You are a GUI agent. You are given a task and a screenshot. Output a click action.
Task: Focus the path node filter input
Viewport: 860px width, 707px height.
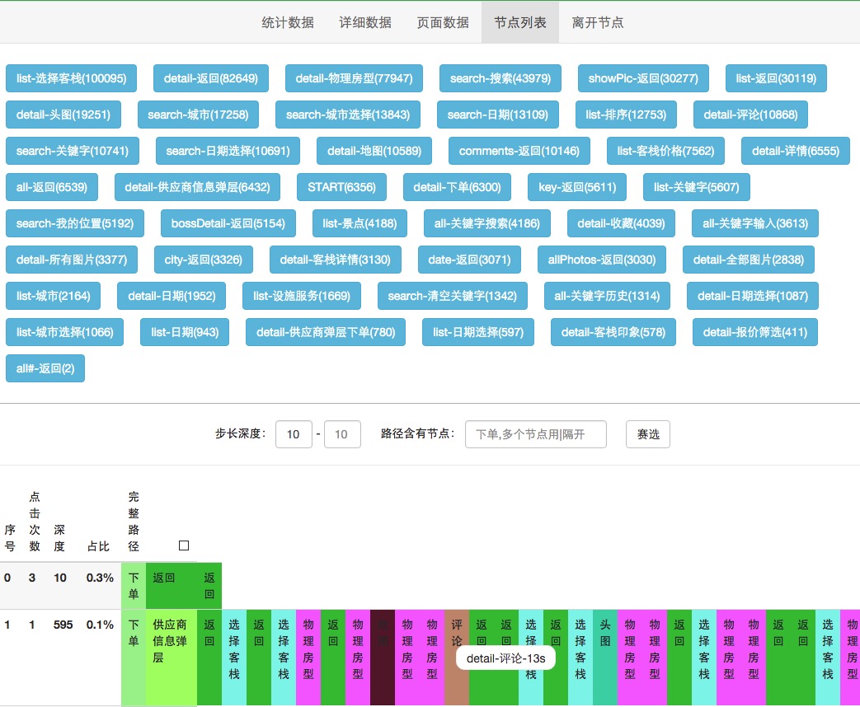[536, 434]
